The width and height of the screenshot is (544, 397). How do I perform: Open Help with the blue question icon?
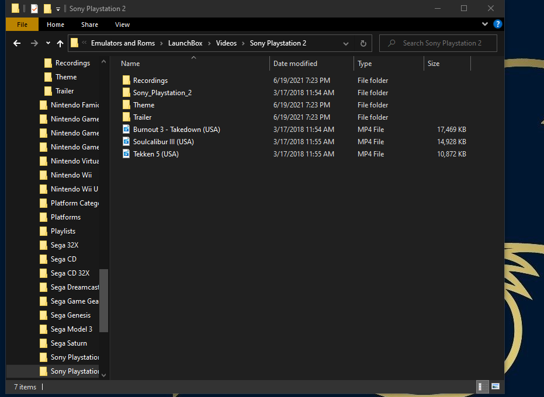[x=497, y=25]
